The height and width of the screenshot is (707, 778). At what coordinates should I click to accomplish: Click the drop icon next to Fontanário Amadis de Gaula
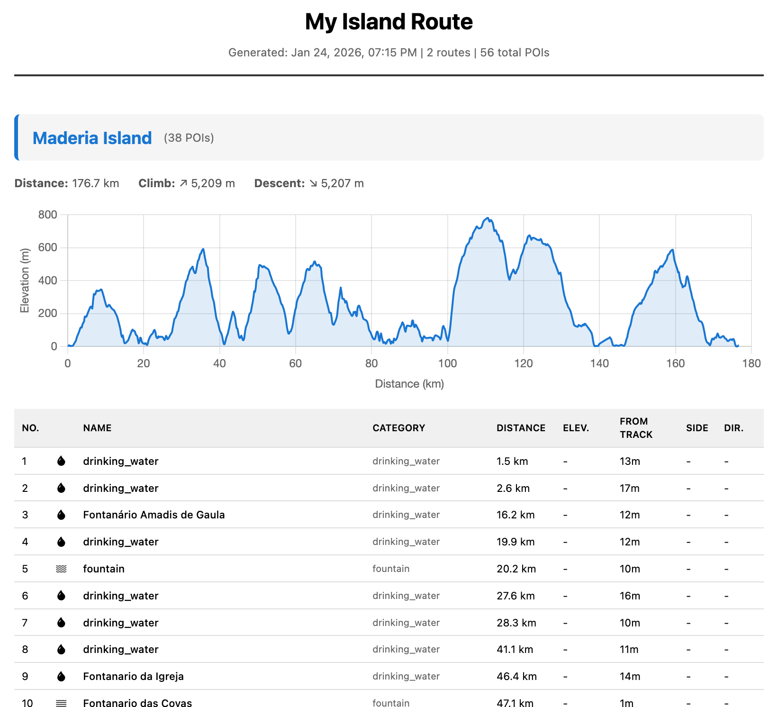tap(62, 515)
